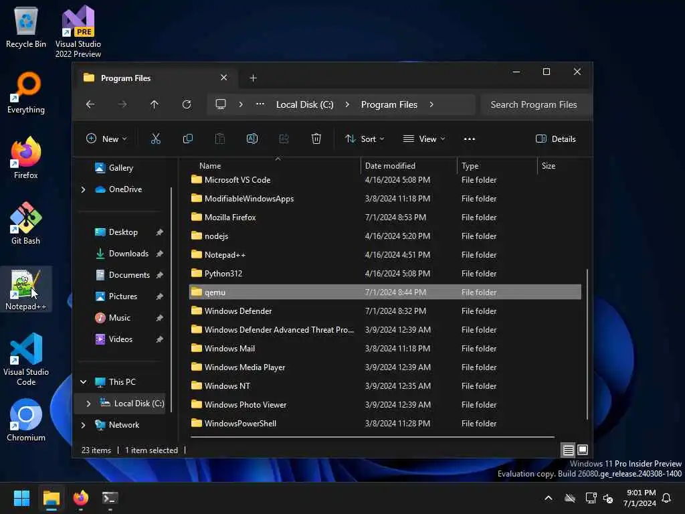Open Downloads in Quick access
The height and width of the screenshot is (514, 685).
click(x=128, y=254)
